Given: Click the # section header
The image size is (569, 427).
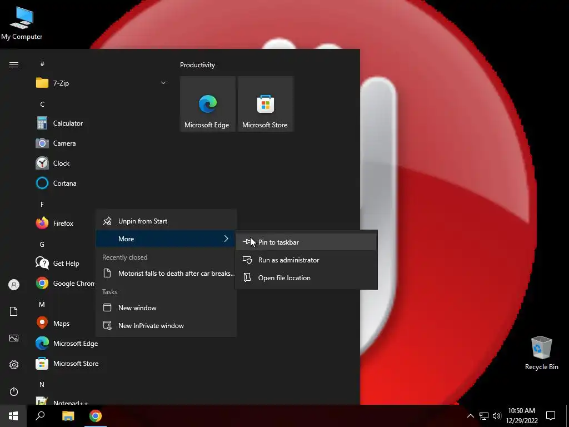Looking at the screenshot, I should (42, 64).
